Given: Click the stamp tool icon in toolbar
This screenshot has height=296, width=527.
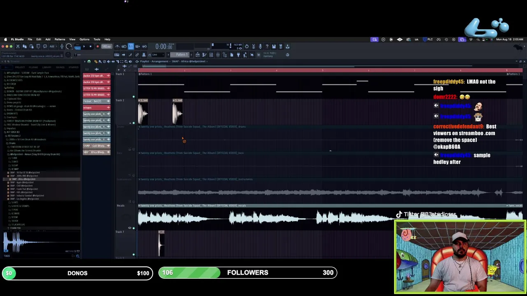Looking at the screenshot, I should pos(144,55).
